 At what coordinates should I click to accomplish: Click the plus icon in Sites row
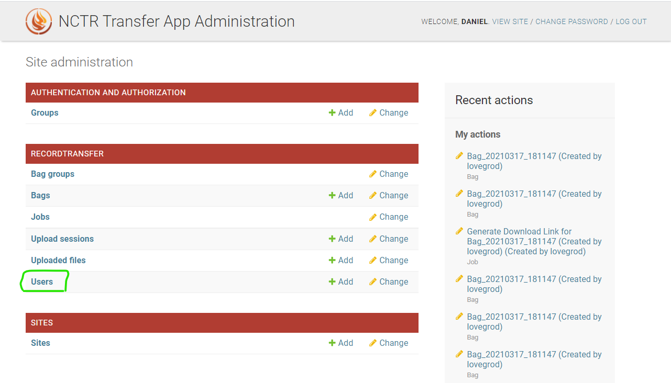tap(332, 343)
